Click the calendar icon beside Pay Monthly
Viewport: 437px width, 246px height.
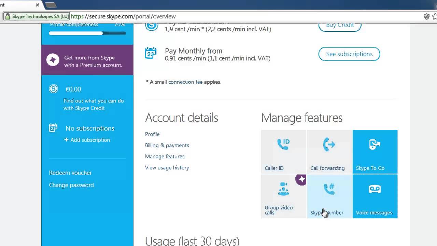[x=151, y=53]
